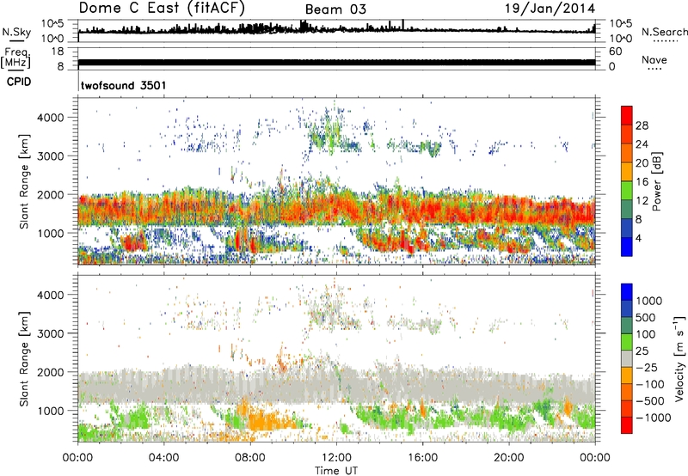Click the 'Freq. [MHz]' axis label

pos(15,58)
